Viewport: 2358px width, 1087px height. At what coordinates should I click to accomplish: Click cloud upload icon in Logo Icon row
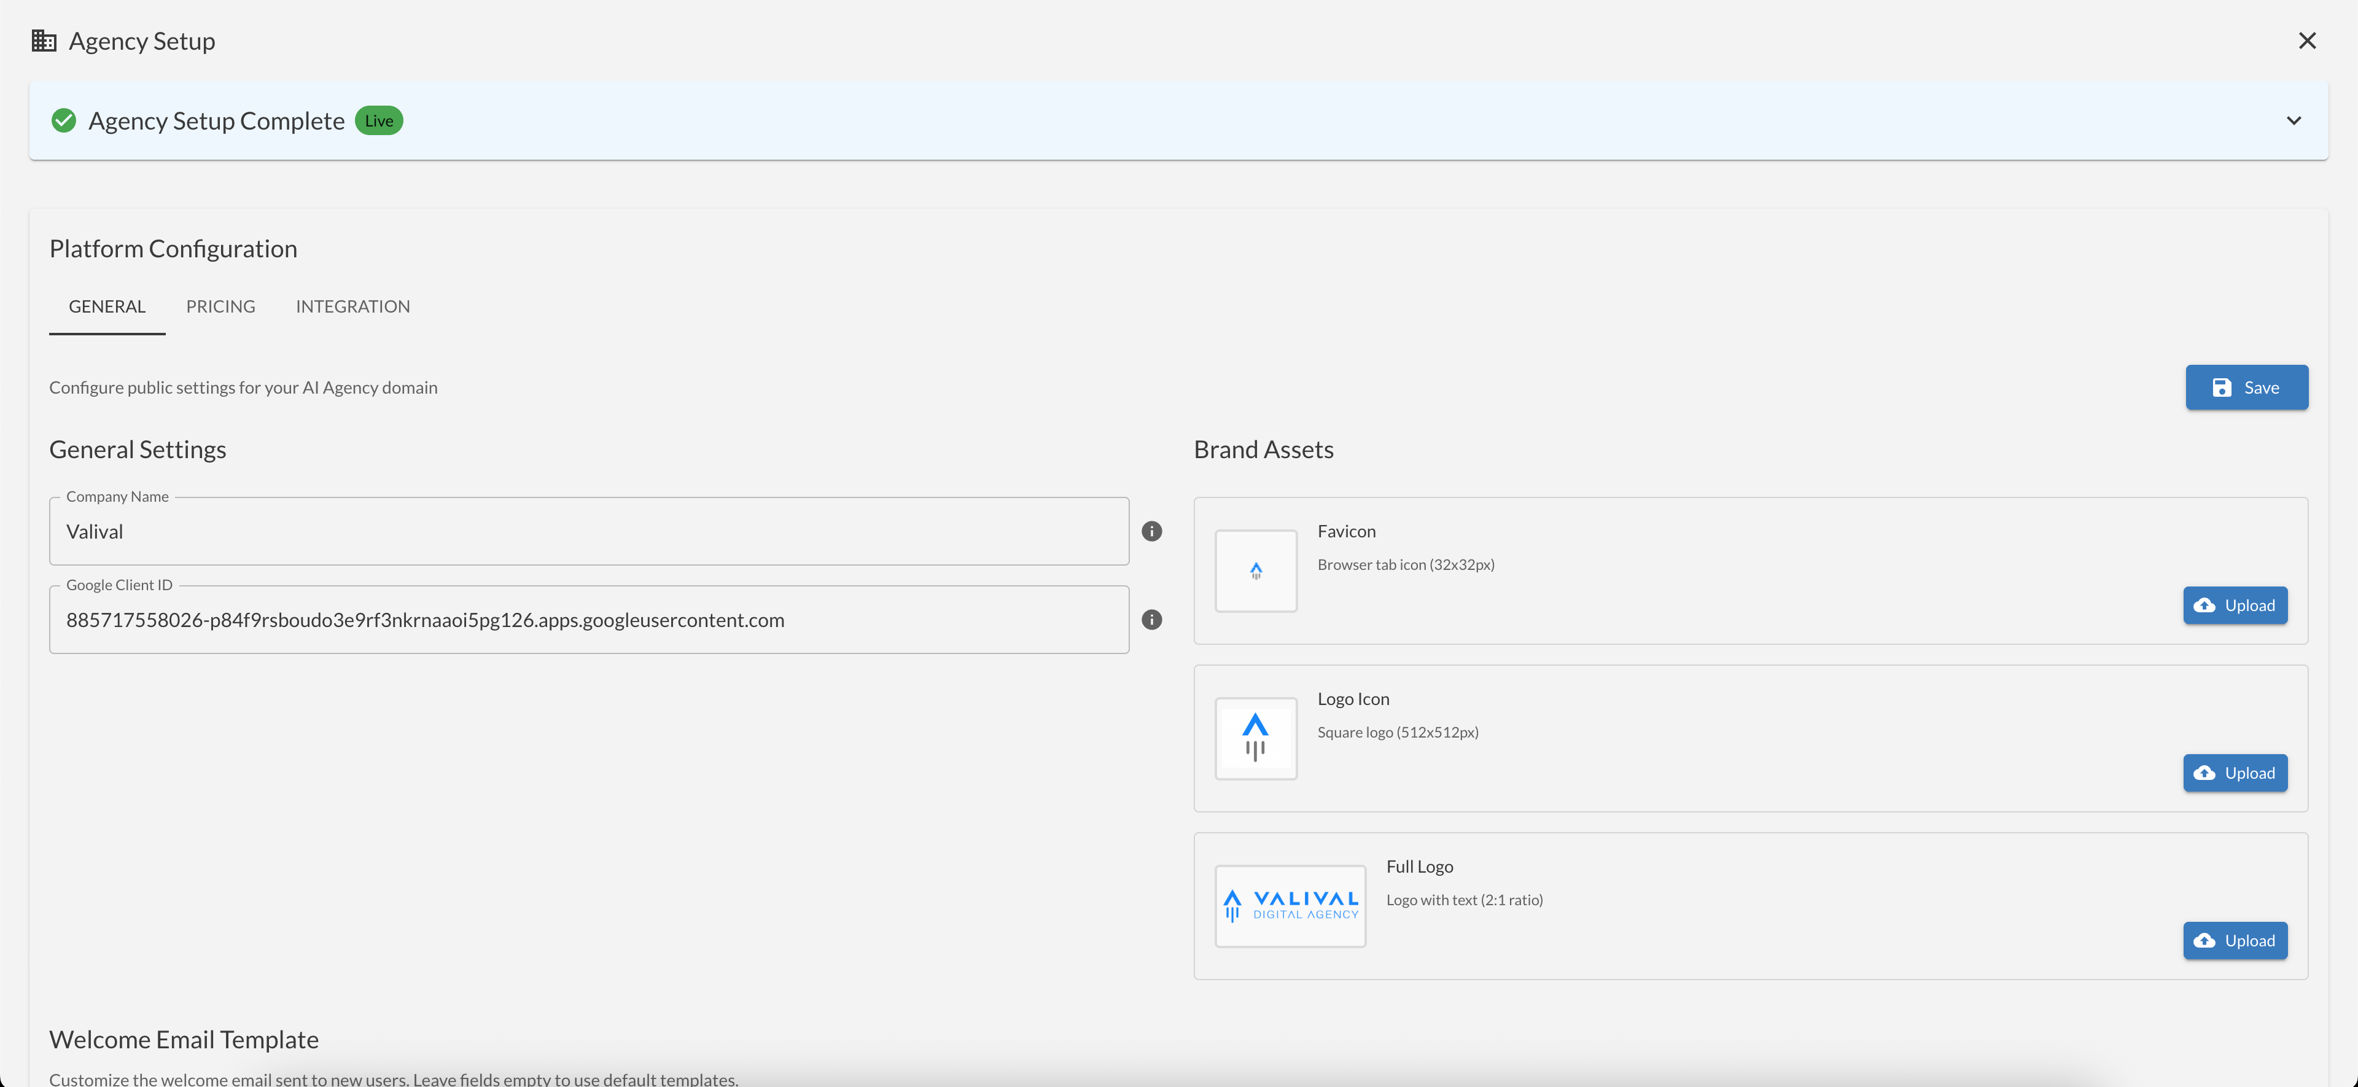(2205, 773)
